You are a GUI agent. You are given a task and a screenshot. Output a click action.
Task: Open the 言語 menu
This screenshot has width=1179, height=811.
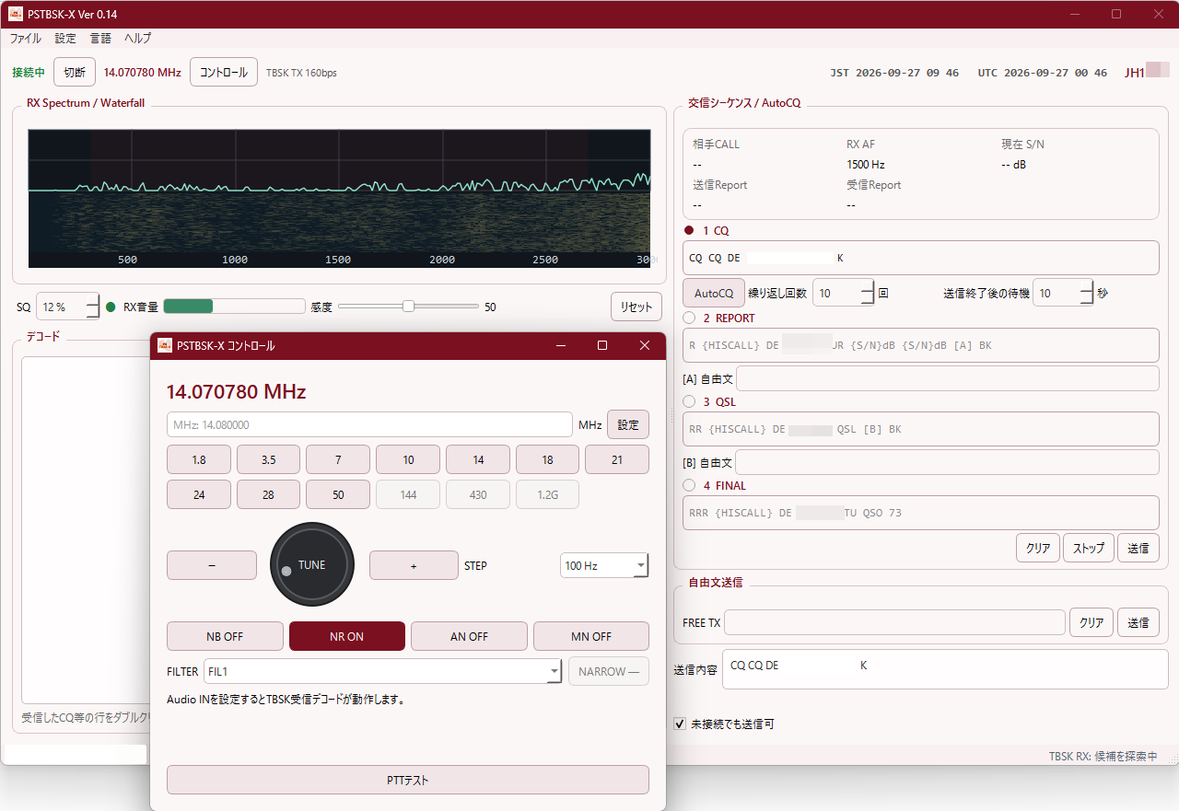tap(100, 39)
